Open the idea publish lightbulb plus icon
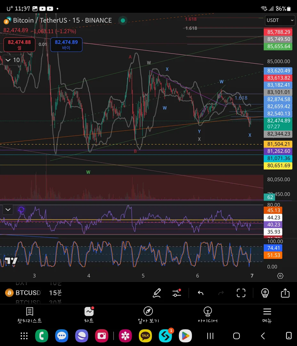Image resolution: width=297 pixels, height=346 pixels. [265, 293]
